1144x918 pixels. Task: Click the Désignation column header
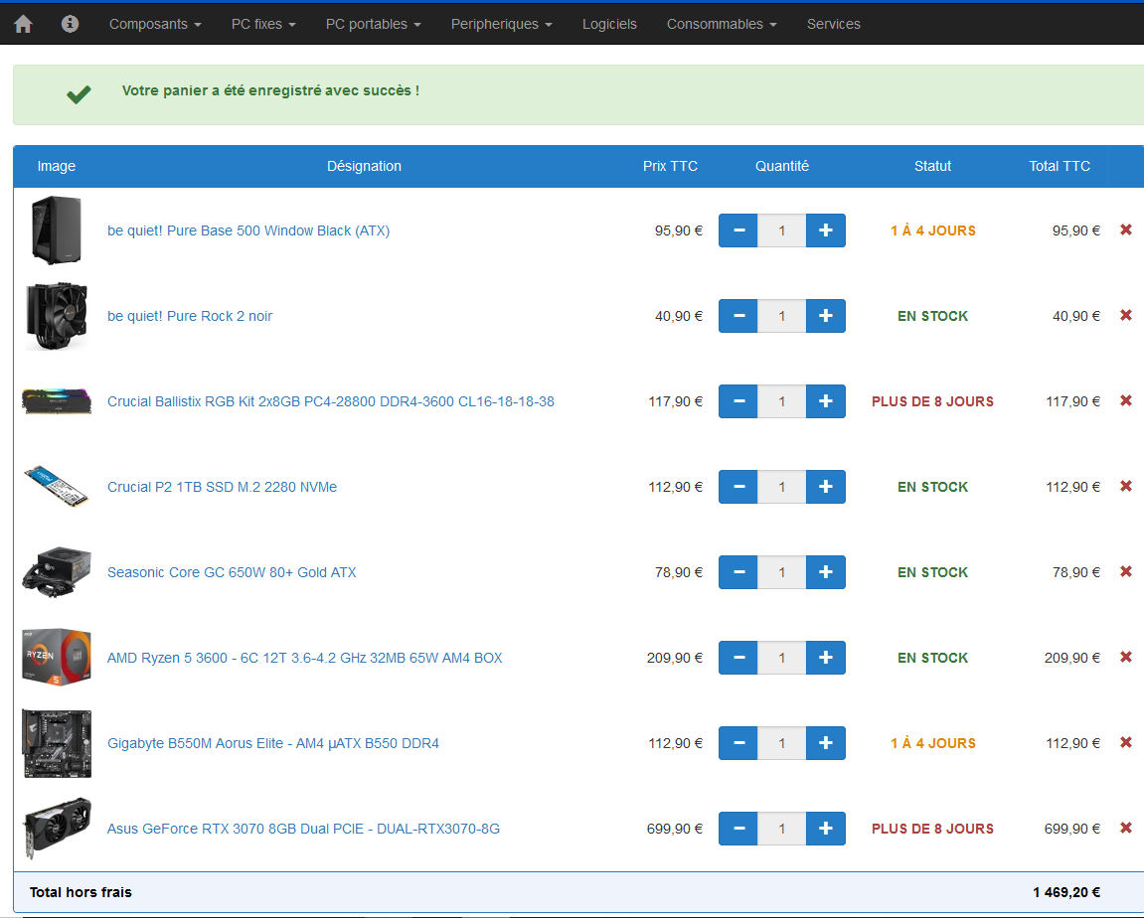pos(364,166)
